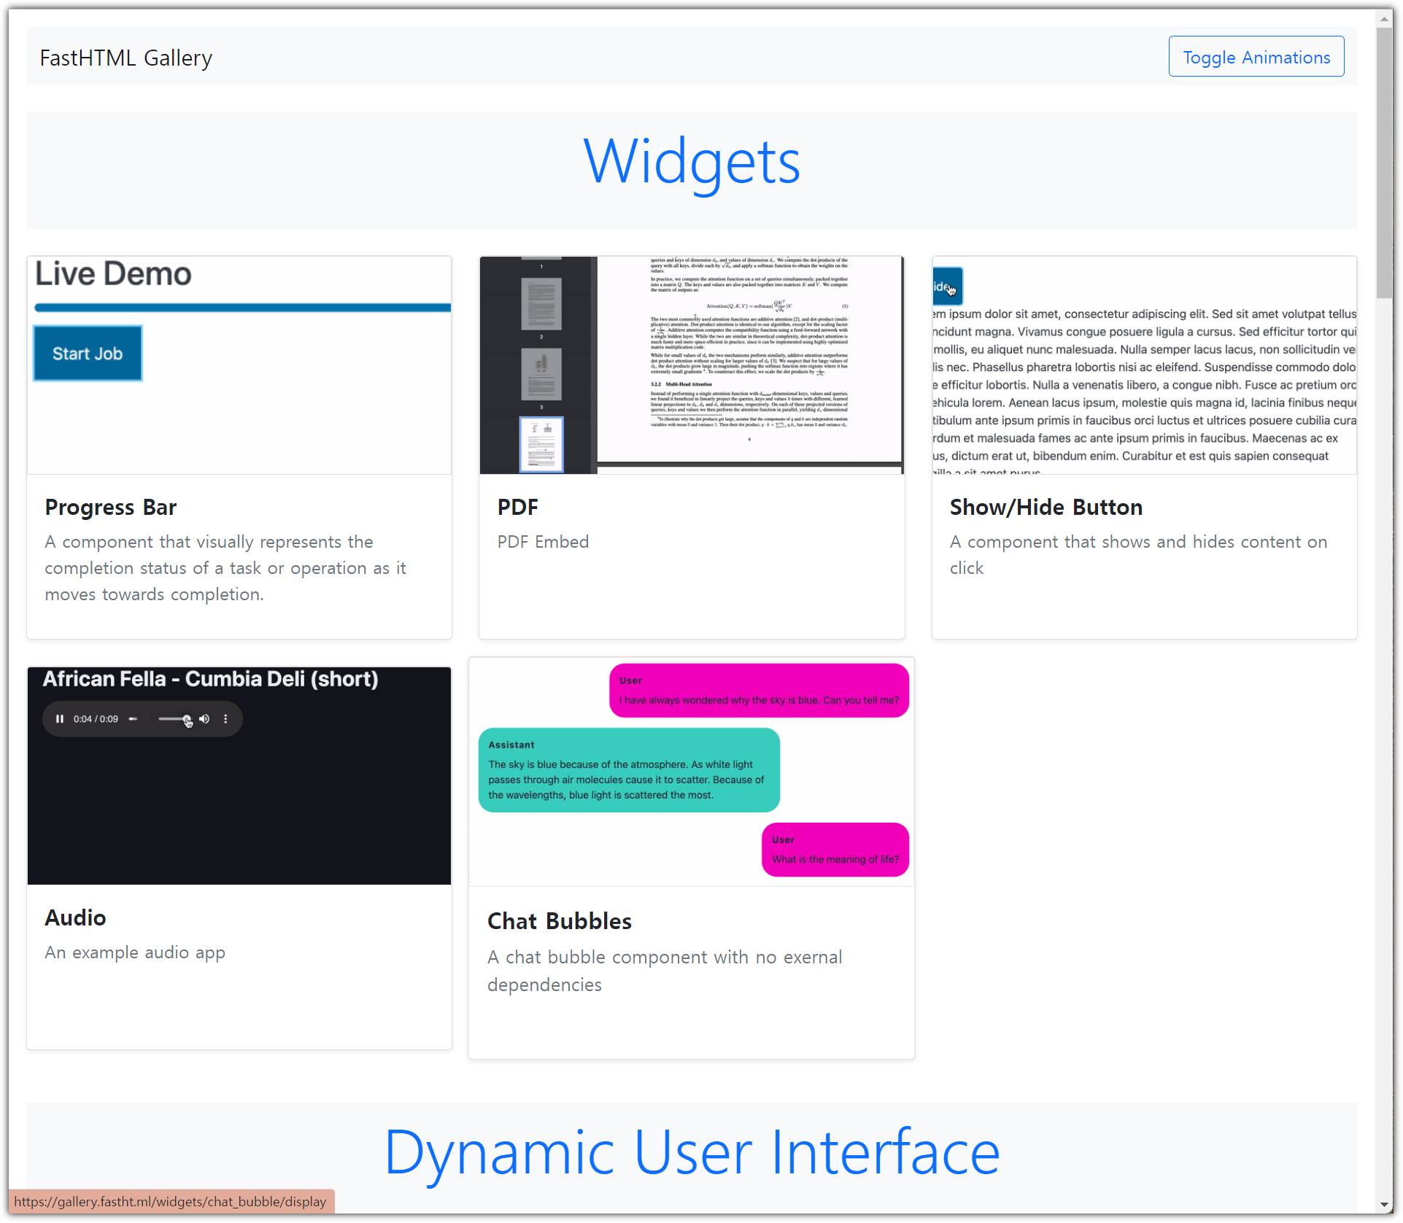Image resolution: width=1403 pixels, height=1223 pixels.
Task: Click the audio volume slider handle
Action: [x=187, y=719]
